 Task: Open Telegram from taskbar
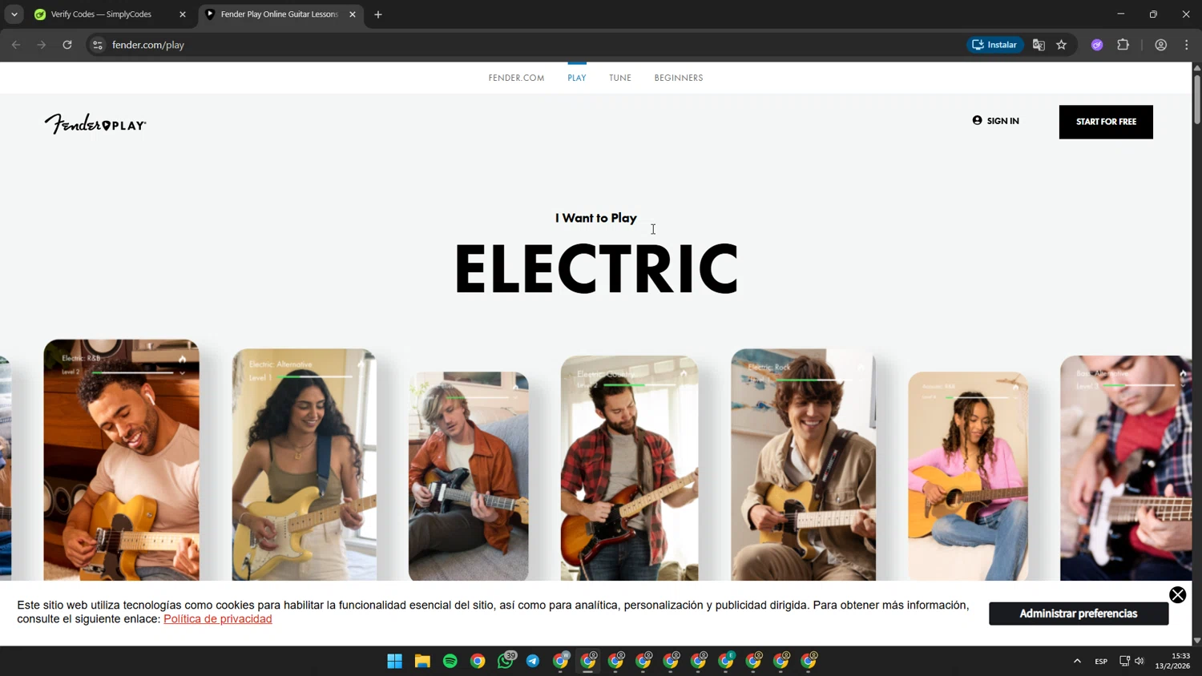533,661
